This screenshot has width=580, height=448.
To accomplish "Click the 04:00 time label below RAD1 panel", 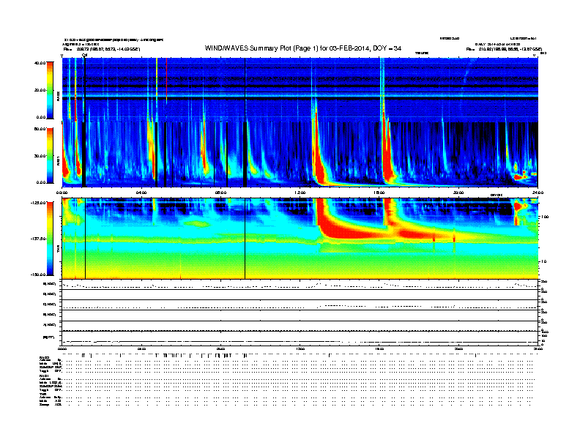I will (141, 193).
